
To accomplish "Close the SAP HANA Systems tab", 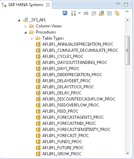I will click(x=48, y=5).
